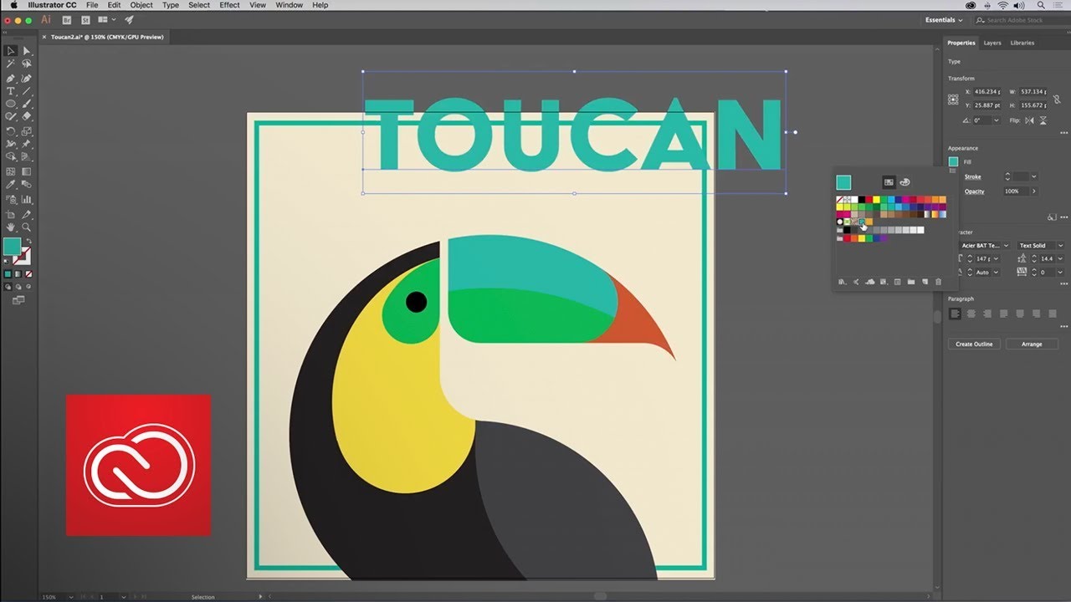Select the Perspective Grid tool
Image resolution: width=1071 pixels, height=602 pixels.
(27, 156)
